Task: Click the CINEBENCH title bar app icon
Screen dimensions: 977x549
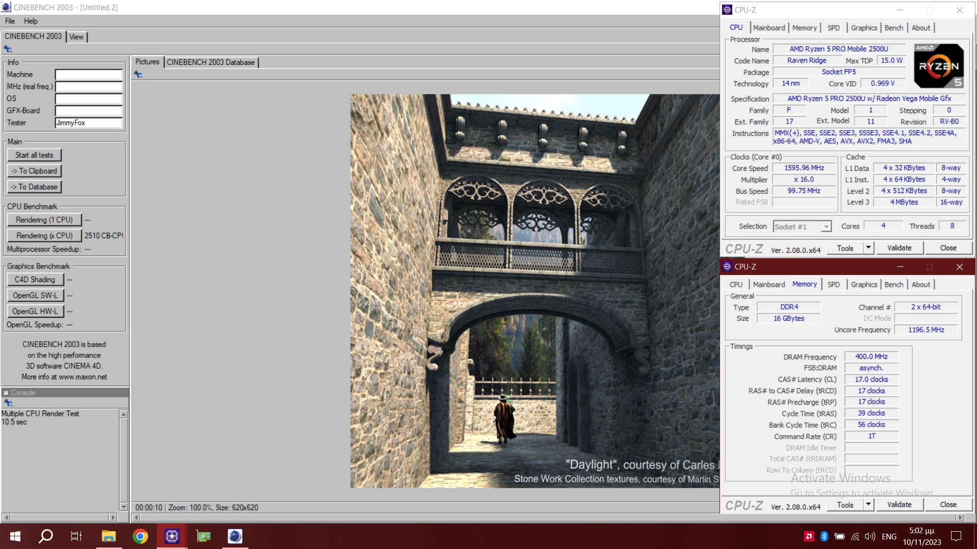Action: [6, 7]
